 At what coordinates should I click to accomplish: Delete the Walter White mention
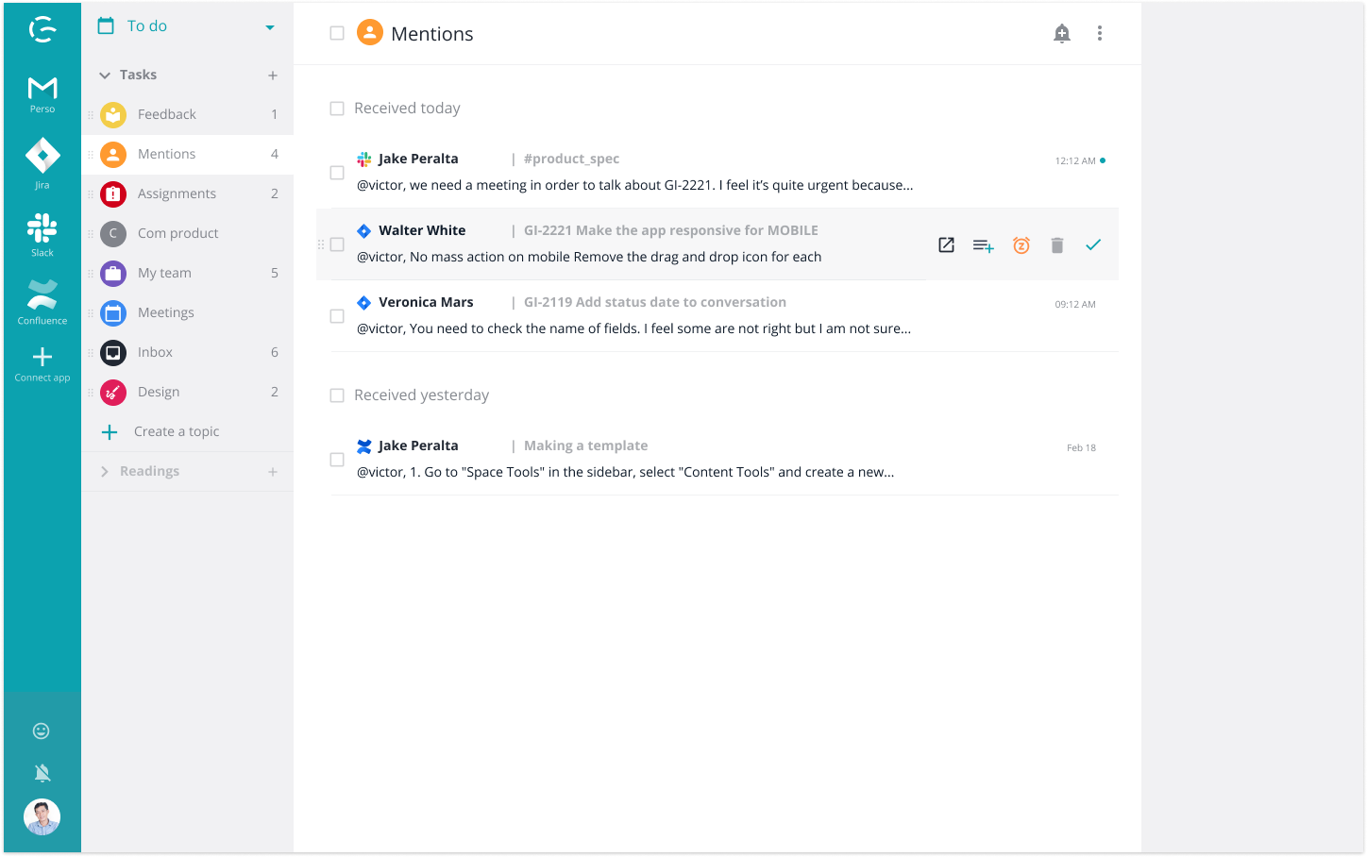coord(1057,245)
